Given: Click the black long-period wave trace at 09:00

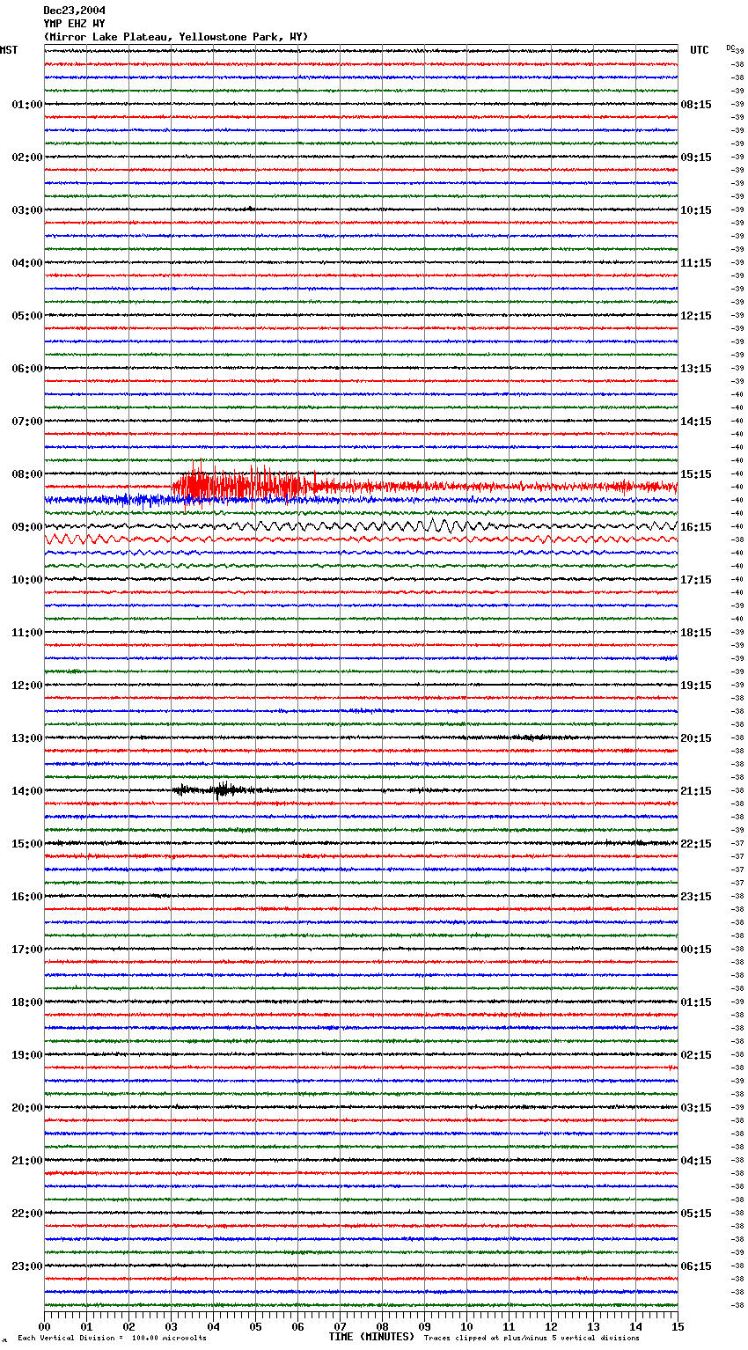Looking at the screenshot, I should click(x=361, y=526).
